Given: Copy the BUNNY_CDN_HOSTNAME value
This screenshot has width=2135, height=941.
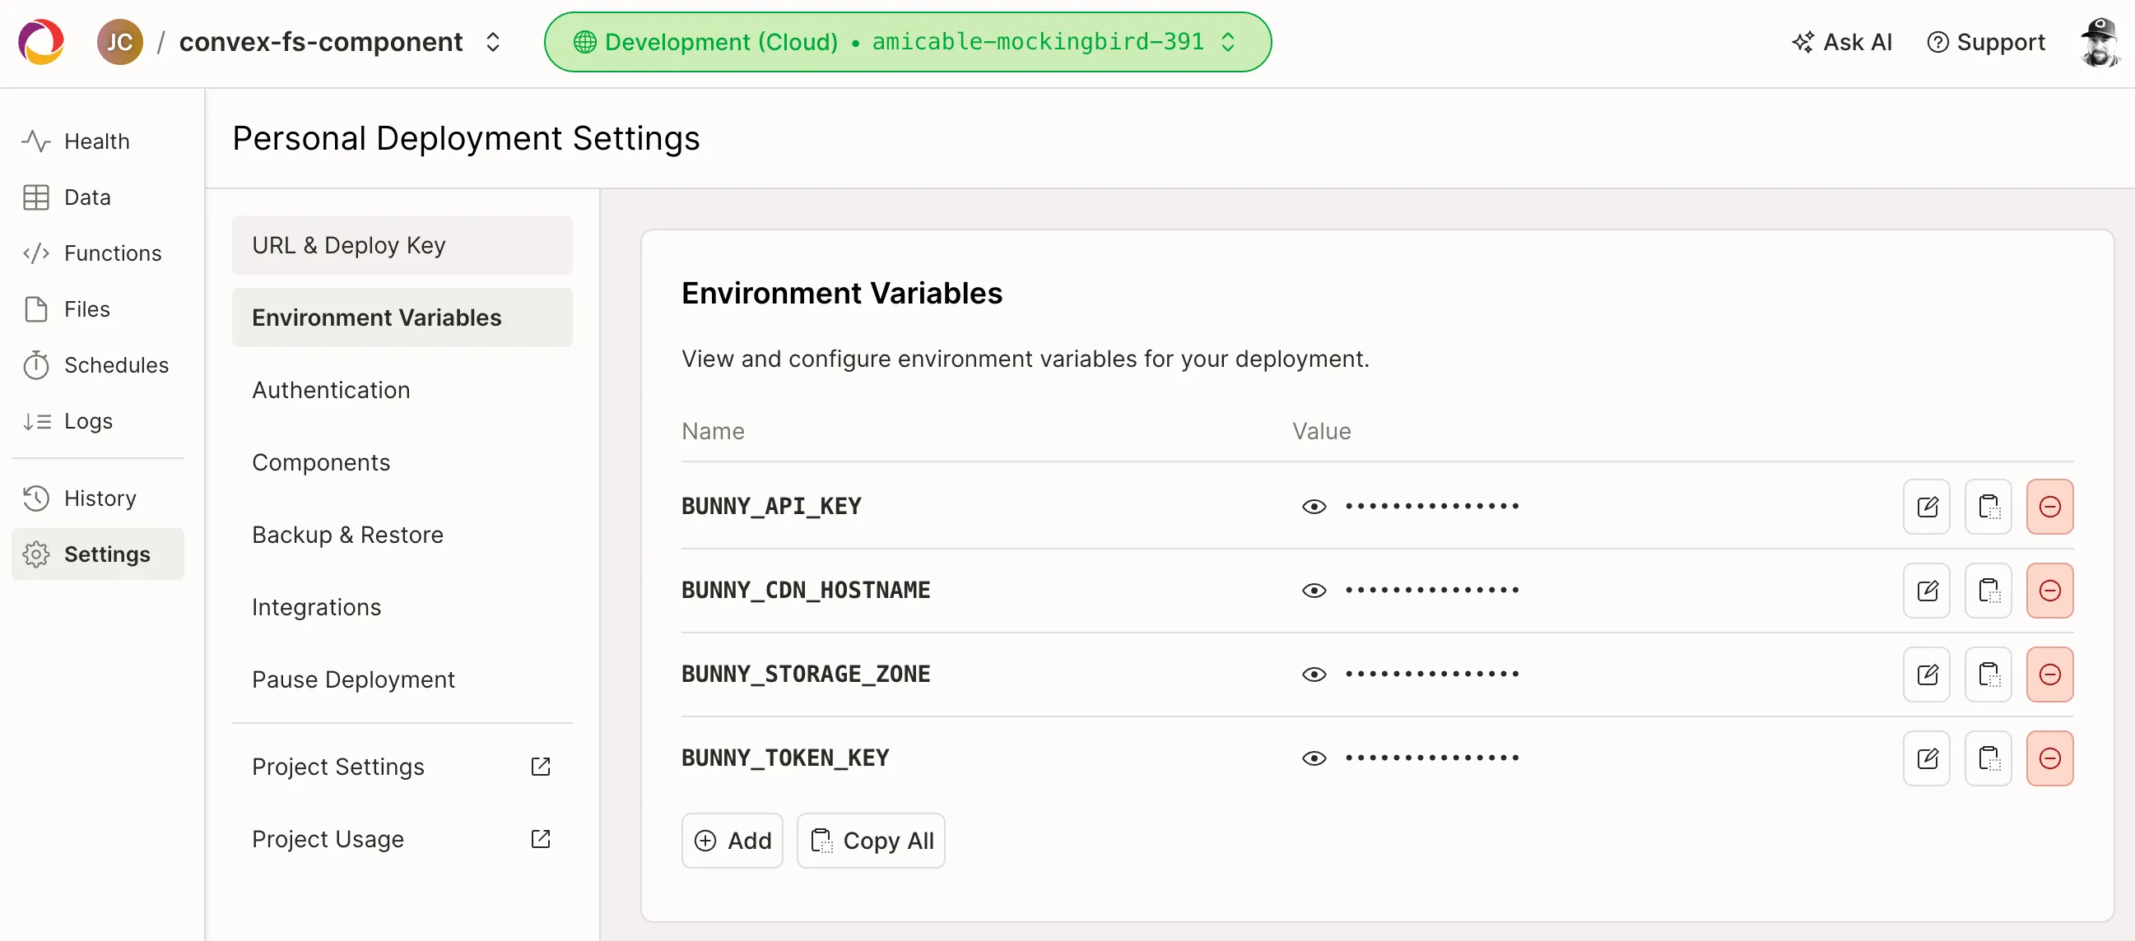Looking at the screenshot, I should [1988, 590].
